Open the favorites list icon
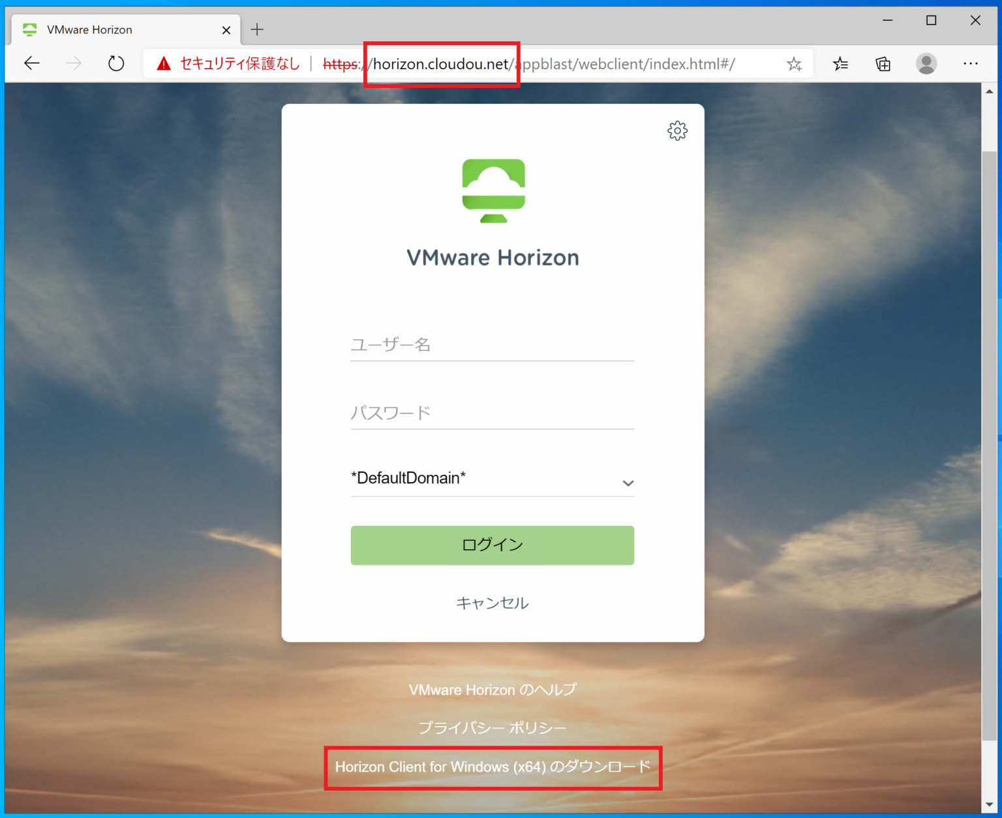This screenshot has width=1002, height=818. click(840, 64)
